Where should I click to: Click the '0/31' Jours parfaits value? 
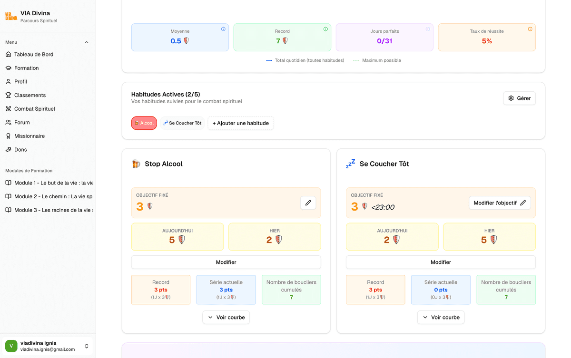[x=384, y=41]
